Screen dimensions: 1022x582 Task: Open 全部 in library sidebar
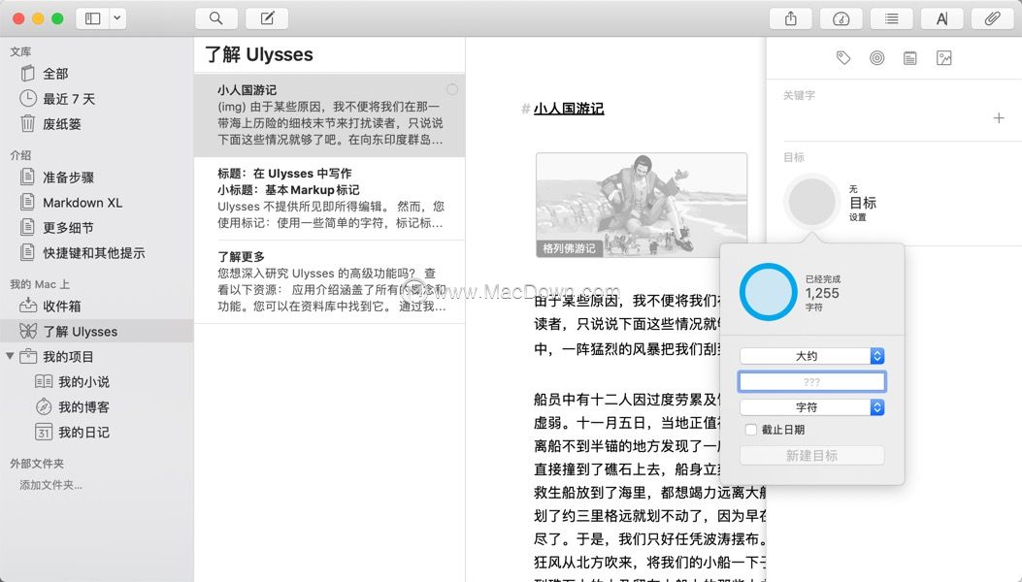tap(96, 74)
